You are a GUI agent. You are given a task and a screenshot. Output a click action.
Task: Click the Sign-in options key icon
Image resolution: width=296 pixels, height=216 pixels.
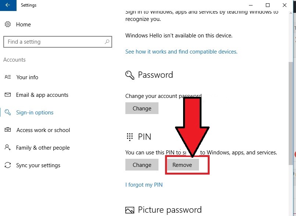[8, 112]
